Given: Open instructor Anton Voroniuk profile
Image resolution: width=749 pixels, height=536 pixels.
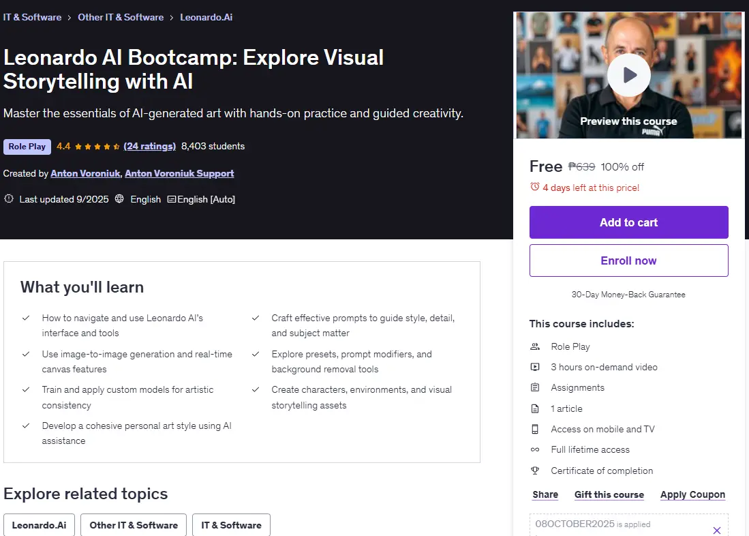Looking at the screenshot, I should coord(85,173).
